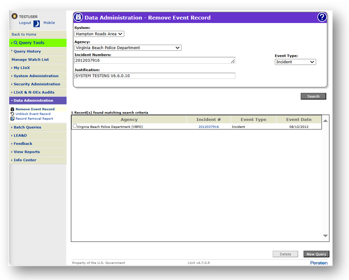Click the Remove Event Record calendar icon
Image resolution: width=349 pixels, height=280 pixels.
(13, 109)
